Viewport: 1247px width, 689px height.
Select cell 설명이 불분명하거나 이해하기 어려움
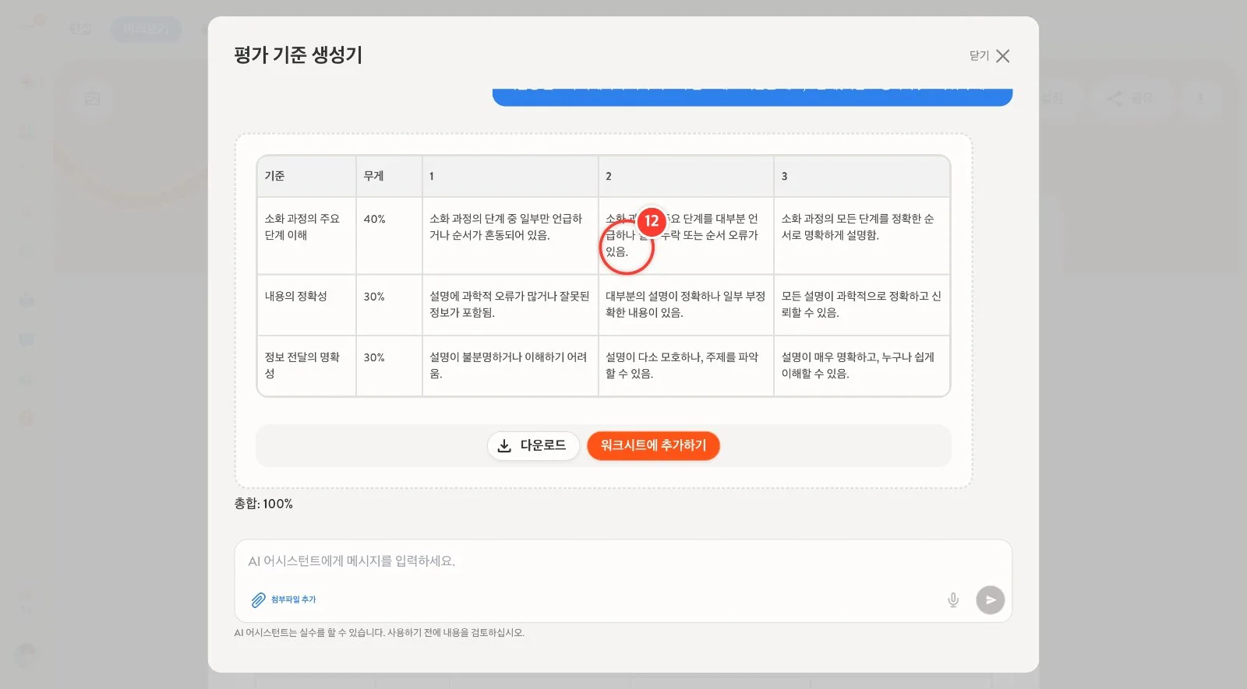(x=510, y=365)
